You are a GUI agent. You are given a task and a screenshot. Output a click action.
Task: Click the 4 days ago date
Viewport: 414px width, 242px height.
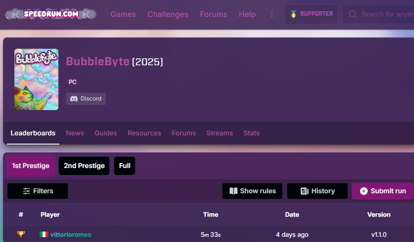click(x=292, y=235)
